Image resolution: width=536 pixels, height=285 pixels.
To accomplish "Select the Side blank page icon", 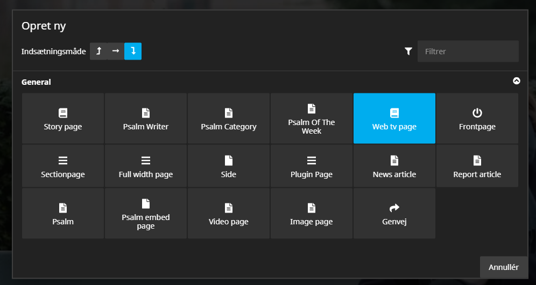I will tap(228, 160).
